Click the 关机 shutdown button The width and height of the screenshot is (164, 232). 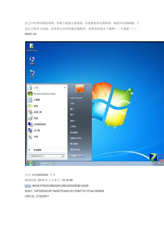click(74, 156)
